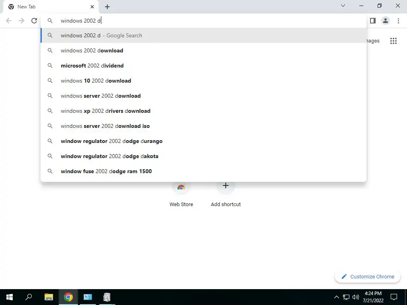Reload the page with the refresh icon
Screen dimensions: 407x305
(x=34, y=21)
